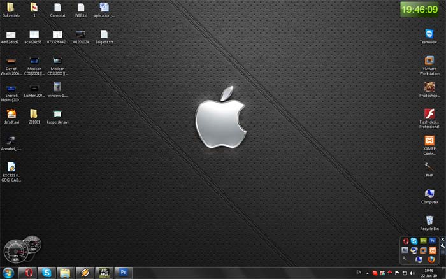Open the folder named 1
The width and height of the screenshot is (446, 279).
(34, 10)
